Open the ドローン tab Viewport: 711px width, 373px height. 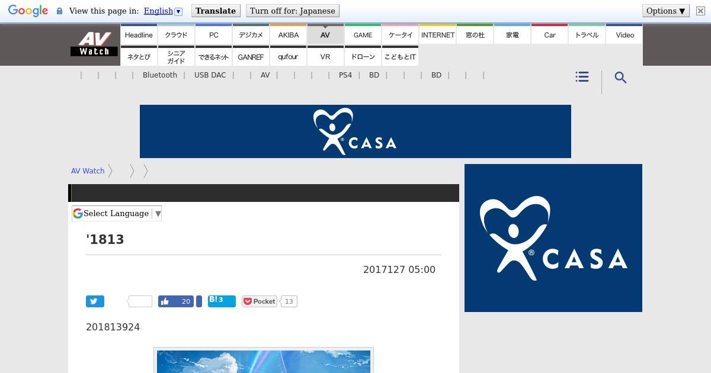[363, 56]
